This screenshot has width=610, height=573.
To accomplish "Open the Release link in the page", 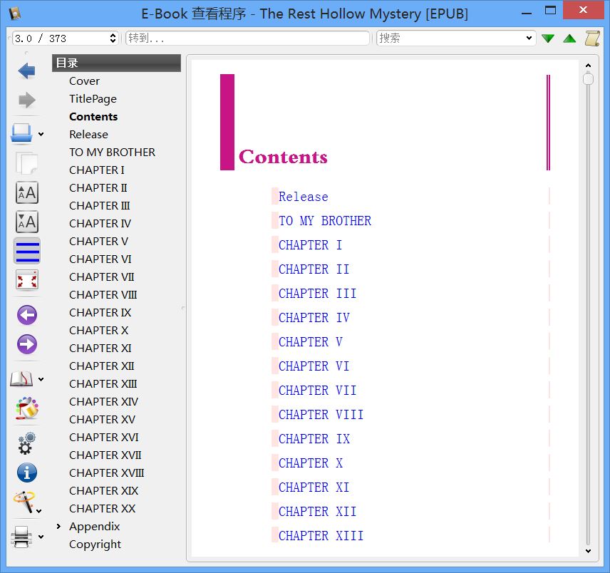I will coord(304,197).
